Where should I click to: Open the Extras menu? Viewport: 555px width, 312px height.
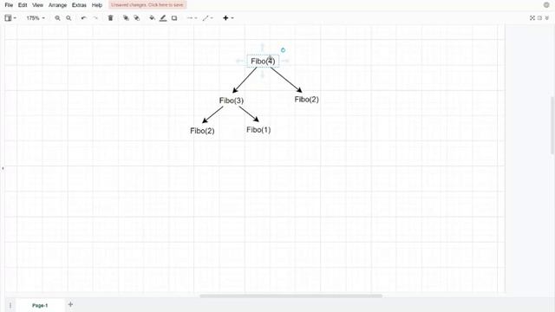[79, 5]
